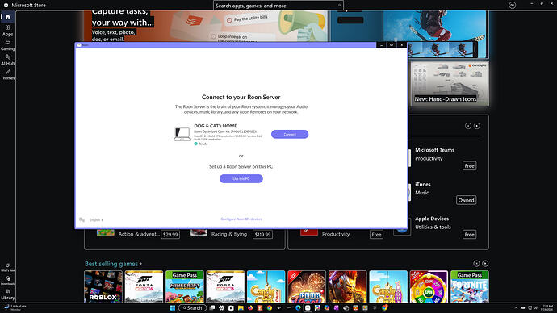This screenshot has height=313, width=557.
Task: Open the Fortnite Game Pass thumbnail
Action: tap(470, 286)
